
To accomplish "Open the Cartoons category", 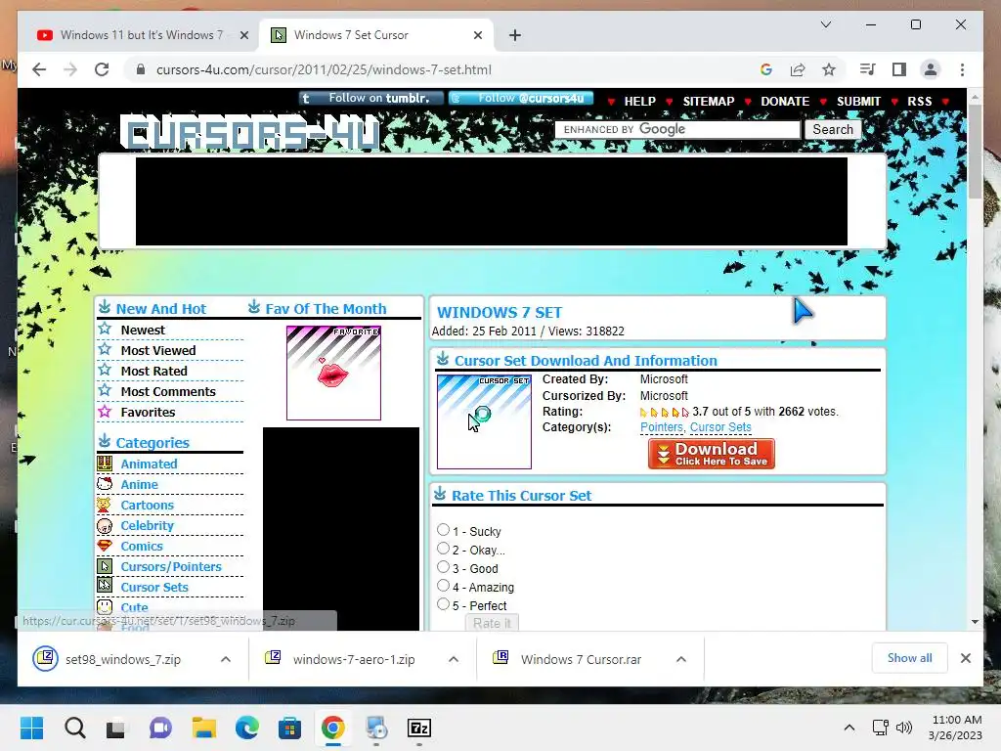I will (147, 506).
